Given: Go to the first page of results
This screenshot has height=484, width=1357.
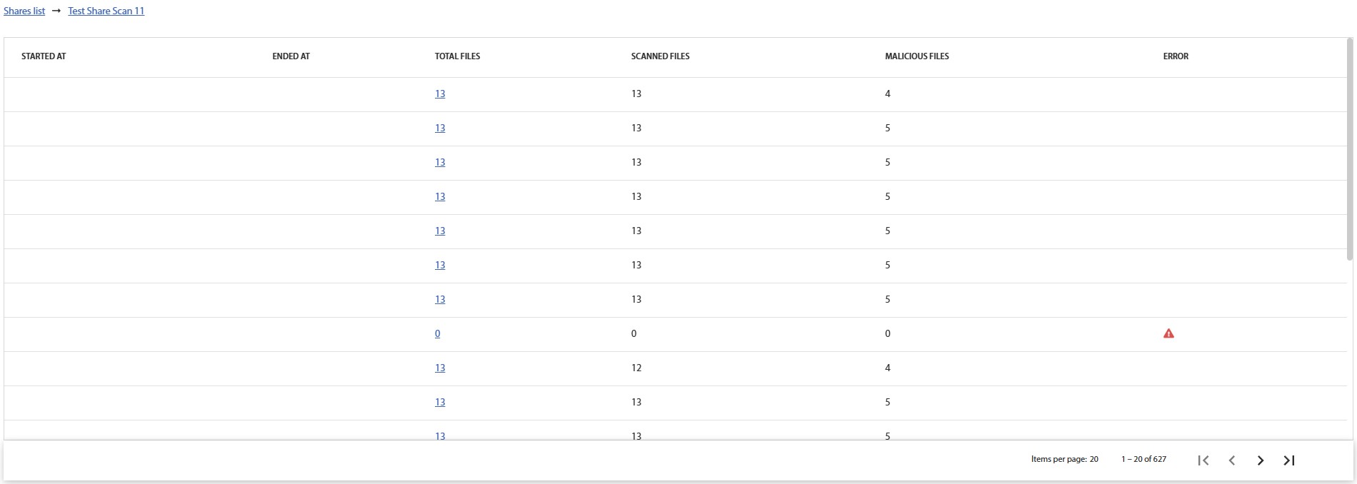Looking at the screenshot, I should point(1203,460).
